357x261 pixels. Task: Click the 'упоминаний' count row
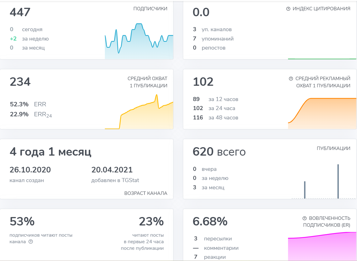[213, 39]
